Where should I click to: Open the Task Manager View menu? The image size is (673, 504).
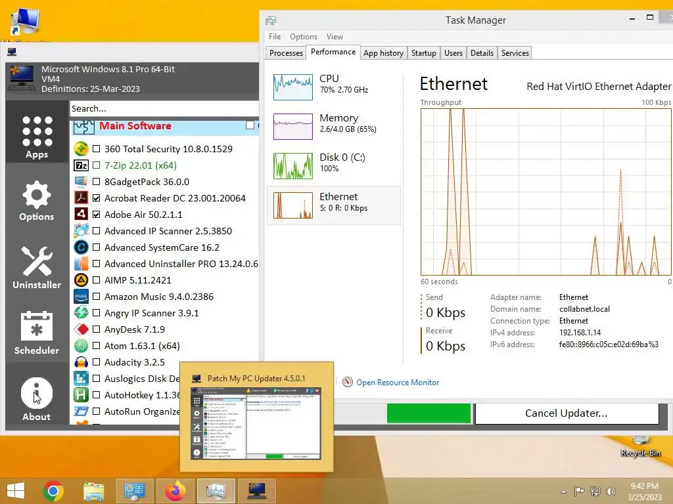point(335,37)
